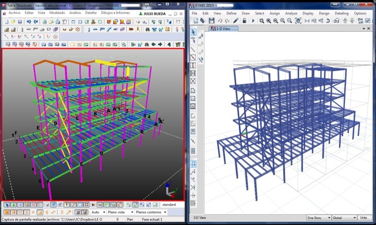
Task: Click the 3-D View status text in ETABS
Action: [199, 218]
